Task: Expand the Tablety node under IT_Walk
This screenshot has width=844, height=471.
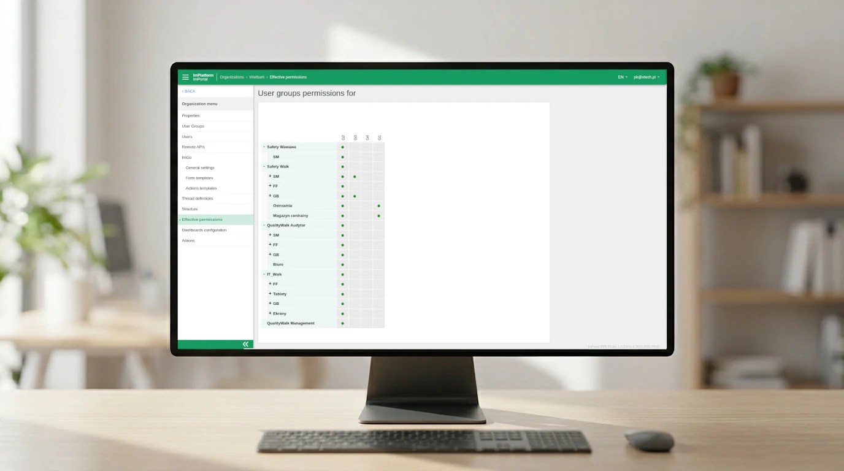Action: point(270,294)
